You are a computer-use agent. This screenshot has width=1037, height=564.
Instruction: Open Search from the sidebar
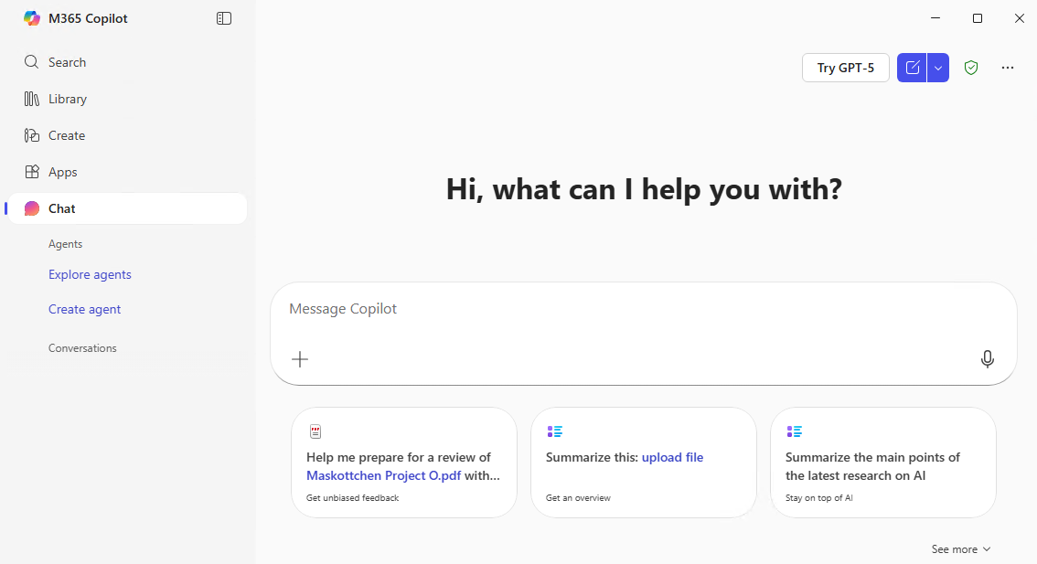click(x=67, y=62)
